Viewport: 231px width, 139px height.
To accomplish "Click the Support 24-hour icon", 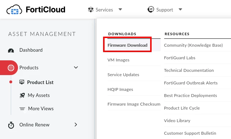I will tap(151, 9).
